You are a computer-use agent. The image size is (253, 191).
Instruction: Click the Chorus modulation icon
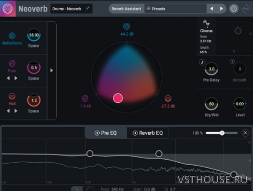click(x=206, y=23)
